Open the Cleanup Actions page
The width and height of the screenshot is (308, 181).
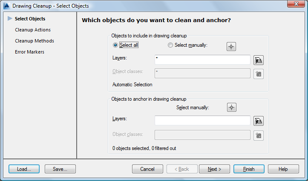coord(33,30)
